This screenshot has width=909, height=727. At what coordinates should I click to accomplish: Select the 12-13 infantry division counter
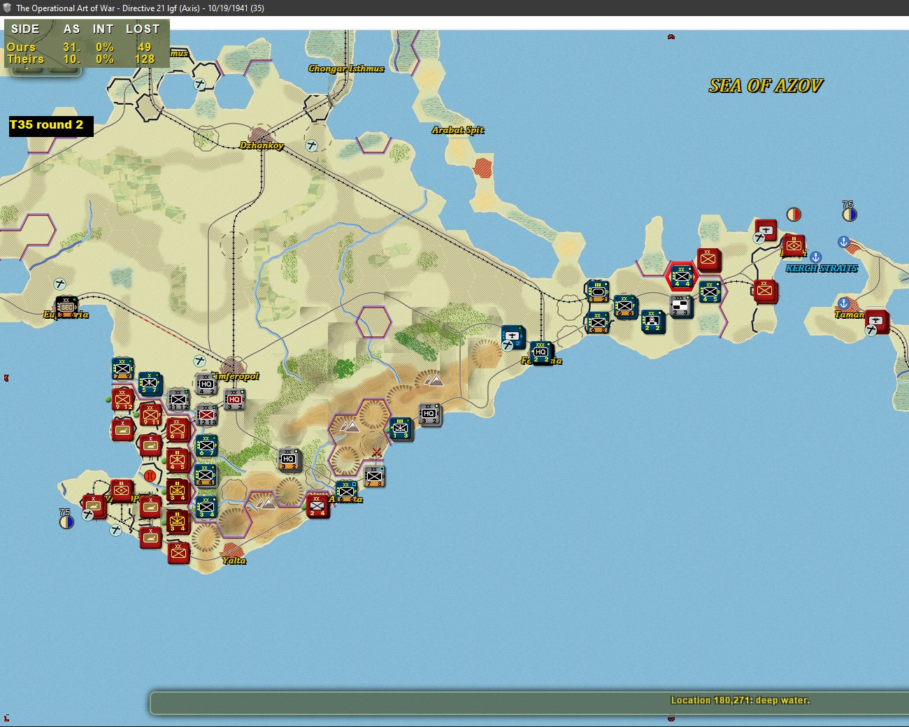[206, 415]
